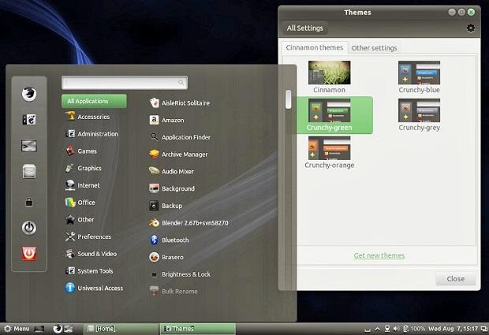Image resolution: width=489 pixels, height=335 pixels.
Task: Select the All Applications category
Action: (94, 101)
